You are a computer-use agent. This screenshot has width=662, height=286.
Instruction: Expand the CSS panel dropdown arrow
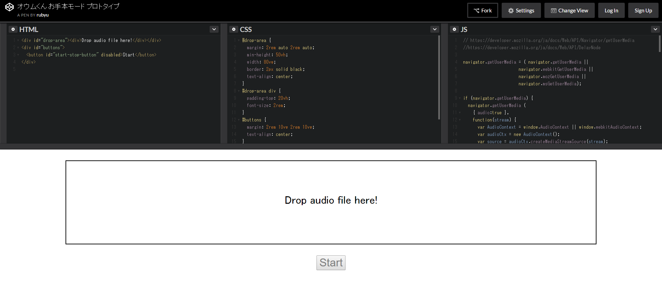coord(435,29)
